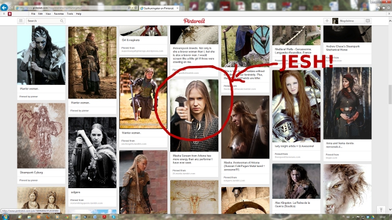Select the 'Suolkuningatar on Pinterest' tab

[x=158, y=8]
